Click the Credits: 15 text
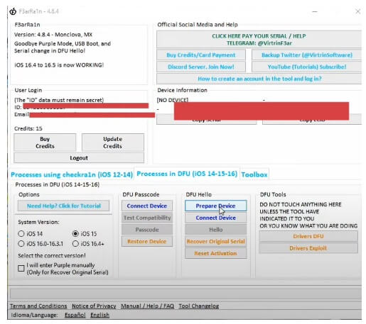The image size is (366, 324). coord(28,128)
